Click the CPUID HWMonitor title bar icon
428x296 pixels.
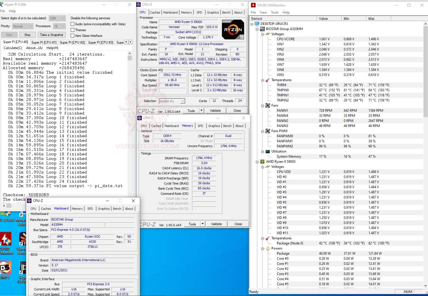pyautogui.click(x=253, y=5)
